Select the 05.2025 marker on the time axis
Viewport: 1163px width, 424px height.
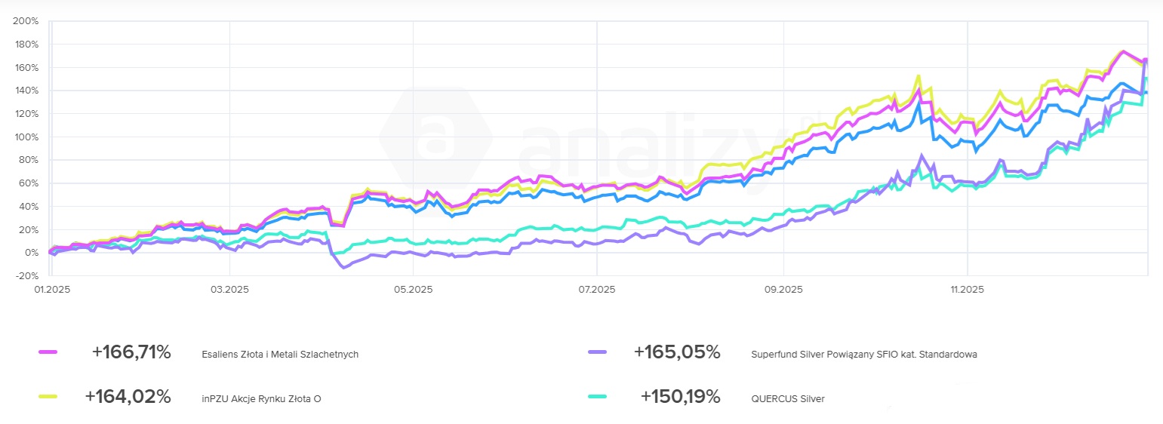413,289
